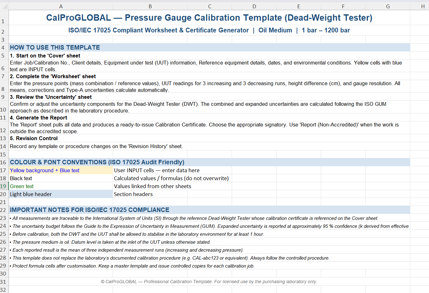Select the 'Yellow background + Blue text' cell

(x=61, y=170)
